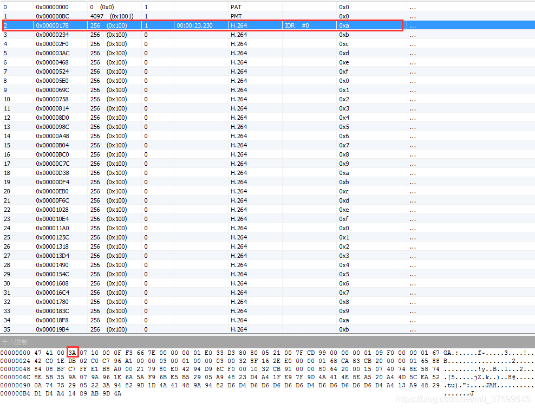Select packet at offset 0x00000A48
The width and height of the screenshot is (535, 409).
click(267, 136)
